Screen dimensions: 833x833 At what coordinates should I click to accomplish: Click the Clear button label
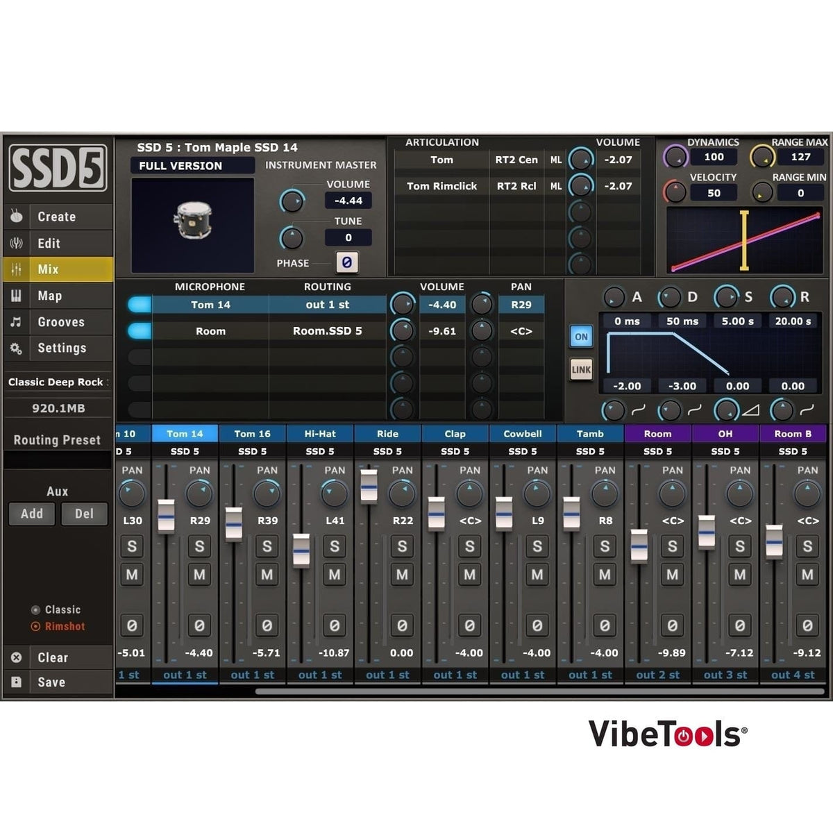click(53, 657)
